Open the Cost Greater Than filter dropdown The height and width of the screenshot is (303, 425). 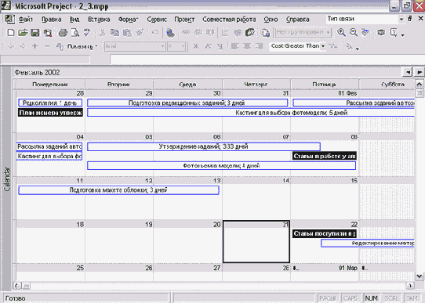(323, 46)
